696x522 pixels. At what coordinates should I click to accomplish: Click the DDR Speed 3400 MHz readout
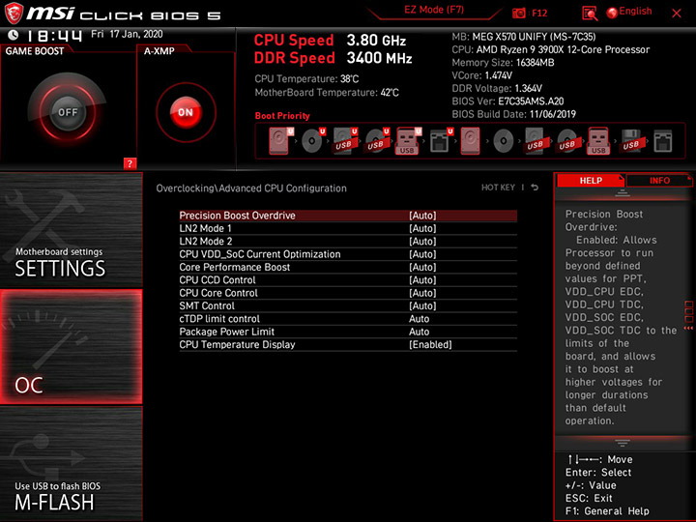point(333,58)
